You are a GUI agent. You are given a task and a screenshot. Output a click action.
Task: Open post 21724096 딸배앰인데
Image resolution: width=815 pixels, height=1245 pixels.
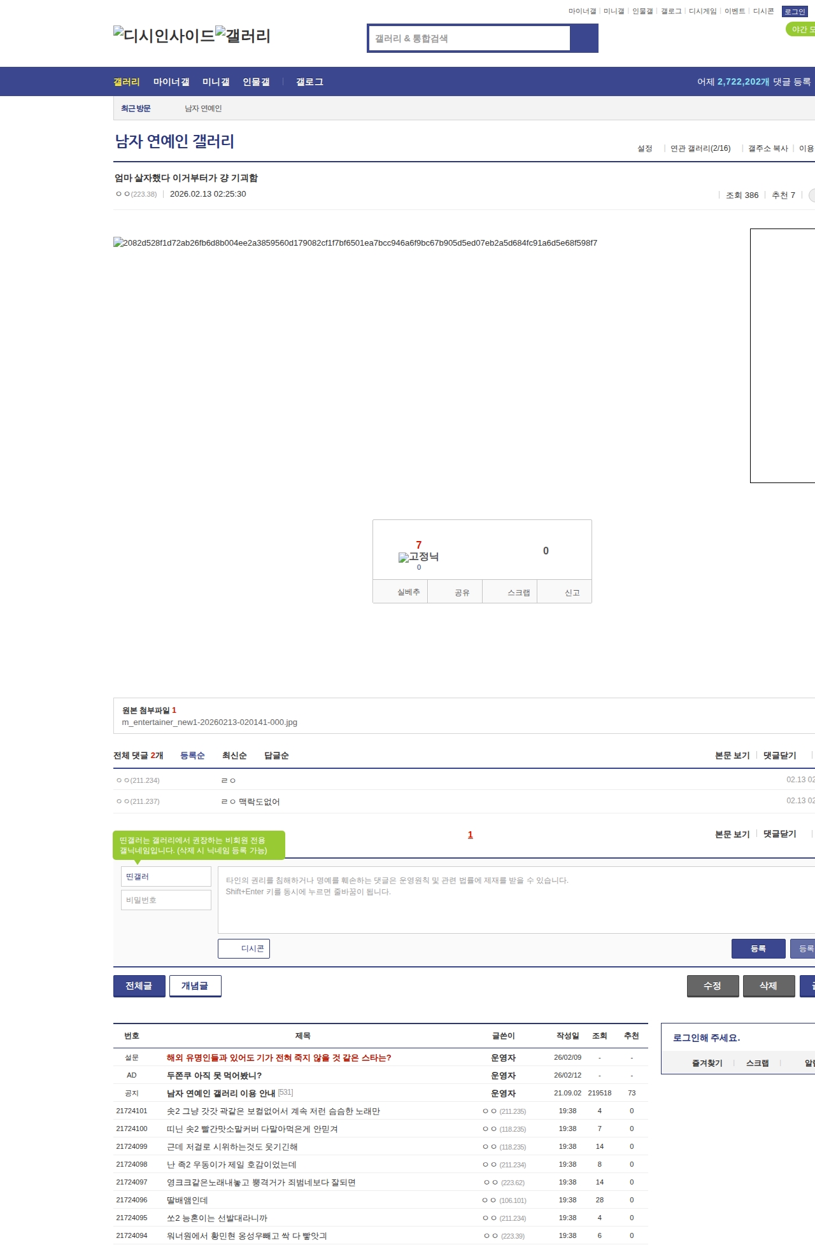[x=187, y=1200]
